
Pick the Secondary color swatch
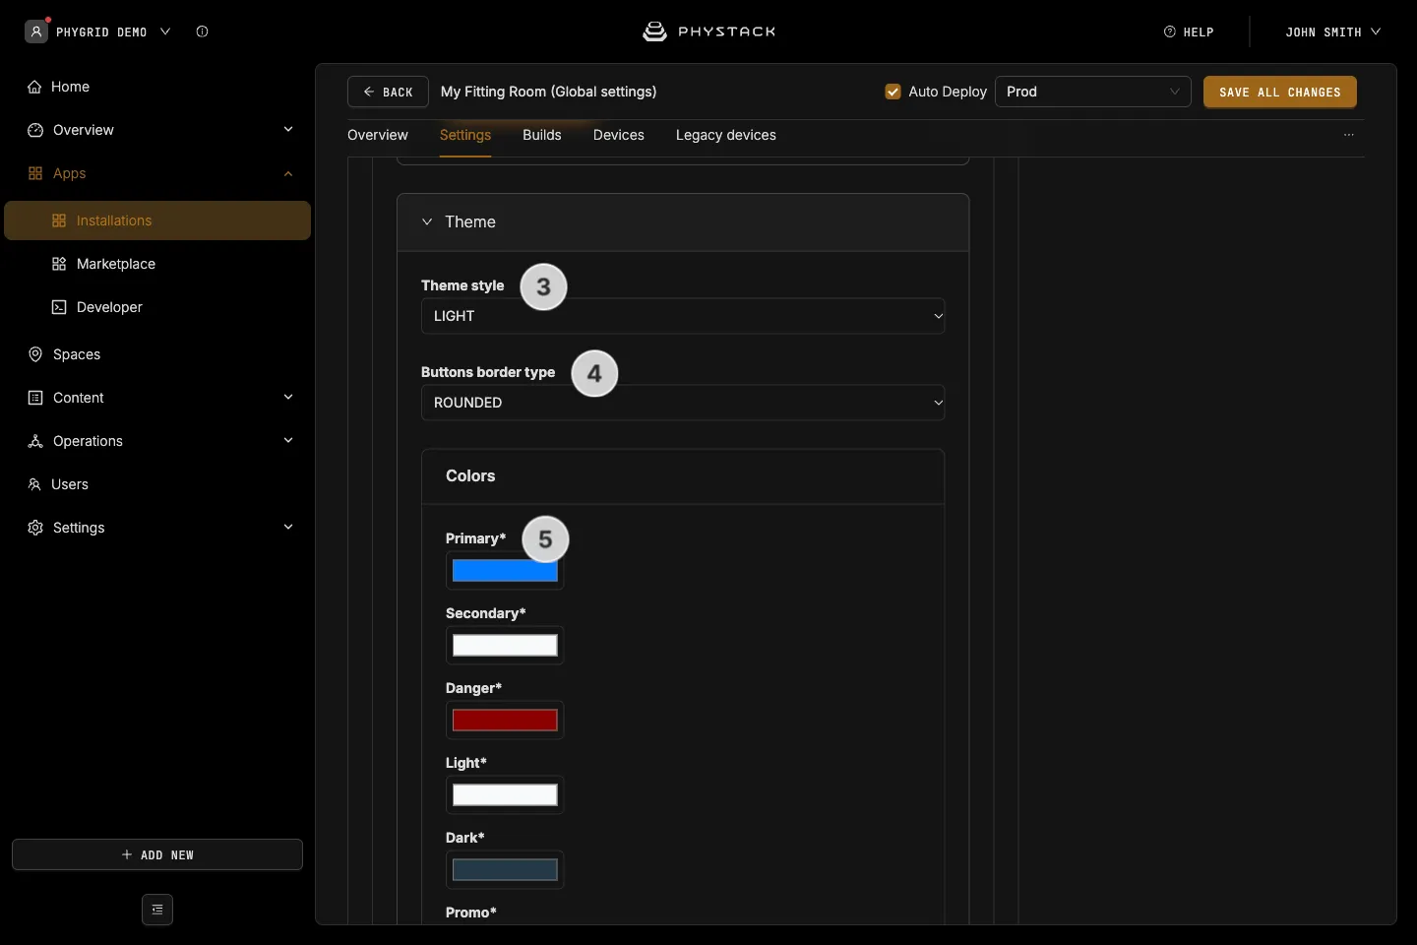tap(505, 646)
